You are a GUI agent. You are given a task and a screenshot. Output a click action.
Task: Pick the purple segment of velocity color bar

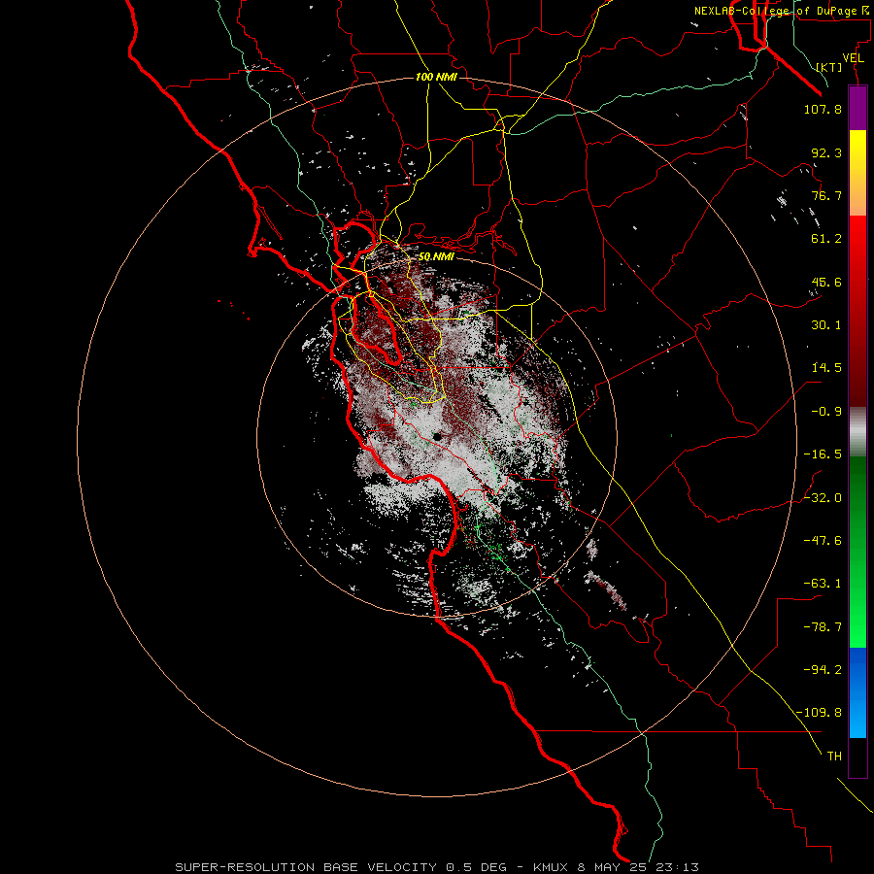(857, 109)
